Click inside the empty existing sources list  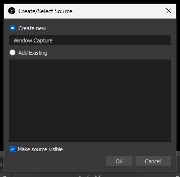(90, 100)
